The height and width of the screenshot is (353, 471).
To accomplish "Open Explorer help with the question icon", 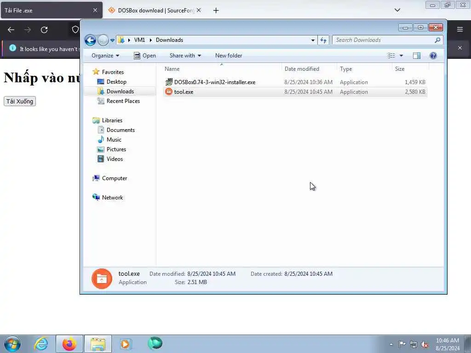I will (433, 56).
